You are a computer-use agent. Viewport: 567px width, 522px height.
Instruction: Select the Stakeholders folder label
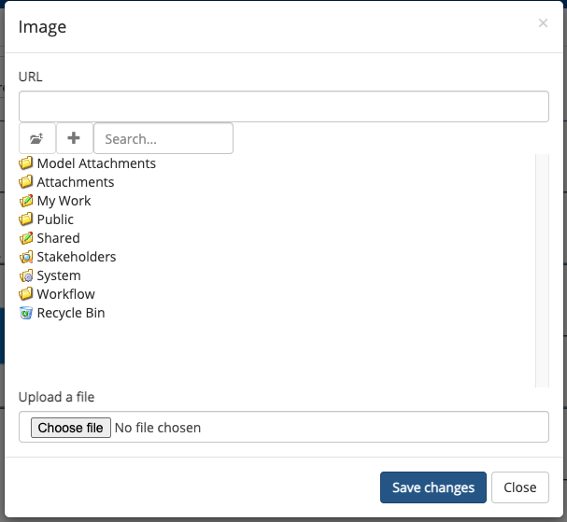(77, 257)
